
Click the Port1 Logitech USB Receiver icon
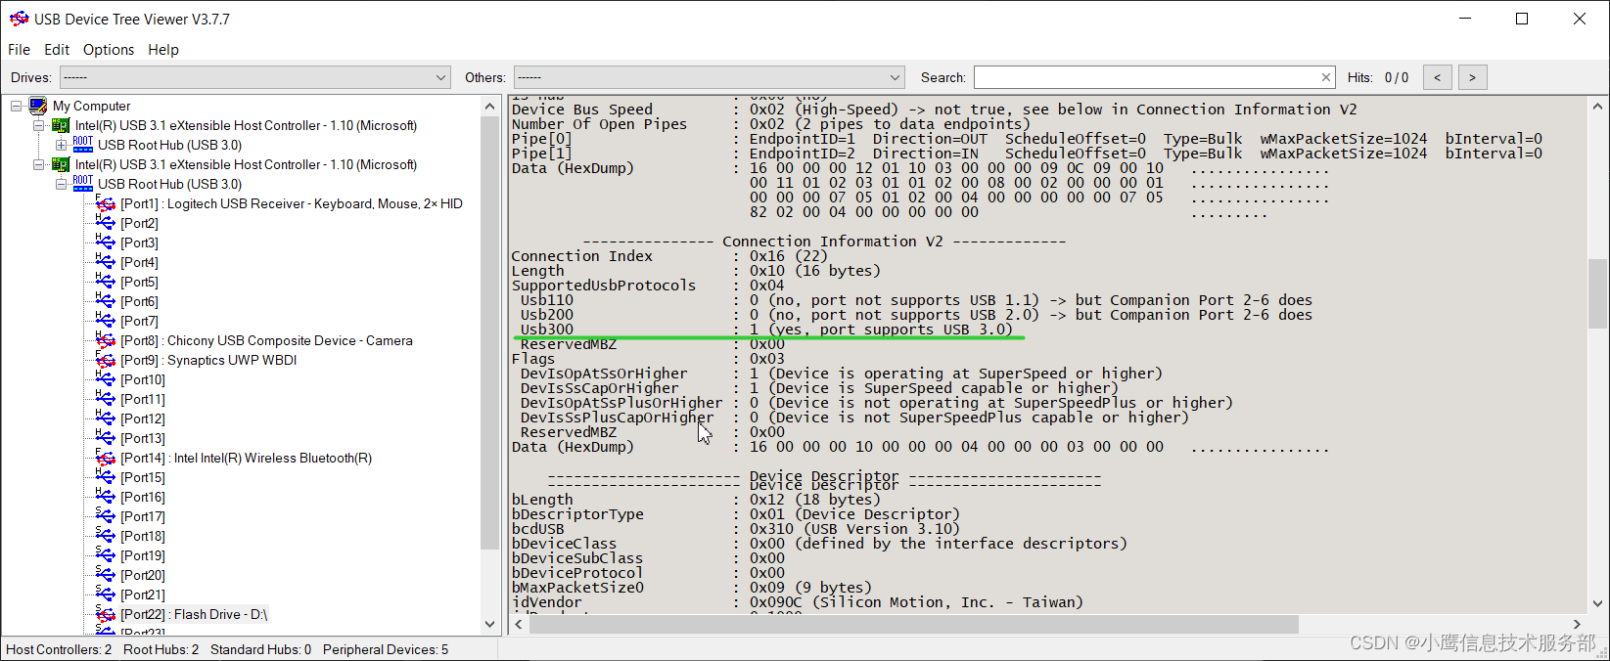tap(106, 203)
